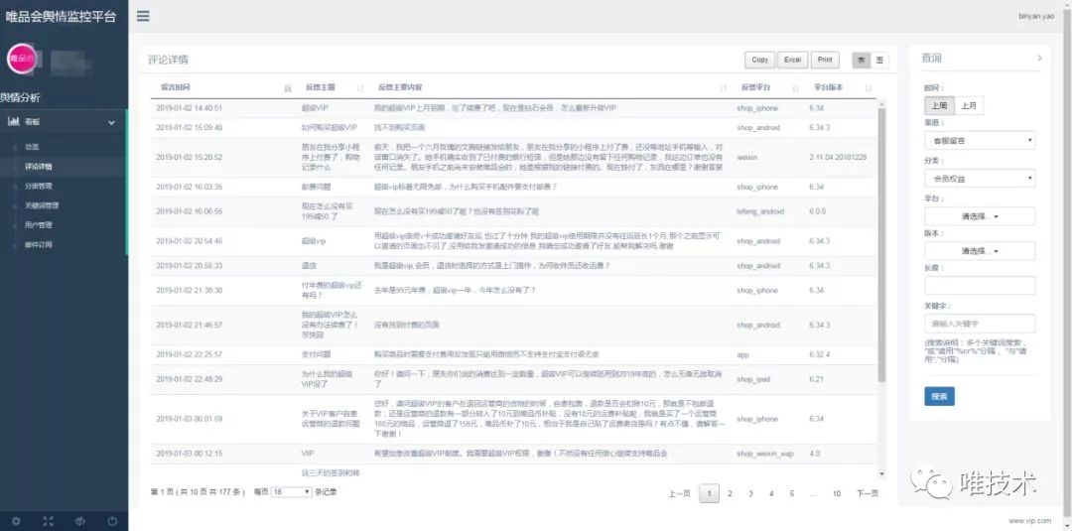Click the bar chart icon beside 看板
1072x531 pixels.
[13, 122]
